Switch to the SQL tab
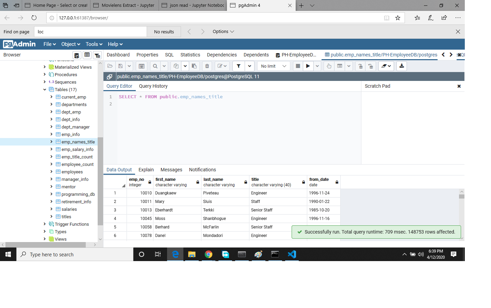Image resolution: width=491 pixels, height=308 pixels. (x=169, y=55)
